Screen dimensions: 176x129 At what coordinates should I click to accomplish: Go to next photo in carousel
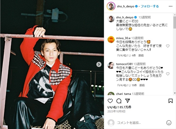point(99,64)
